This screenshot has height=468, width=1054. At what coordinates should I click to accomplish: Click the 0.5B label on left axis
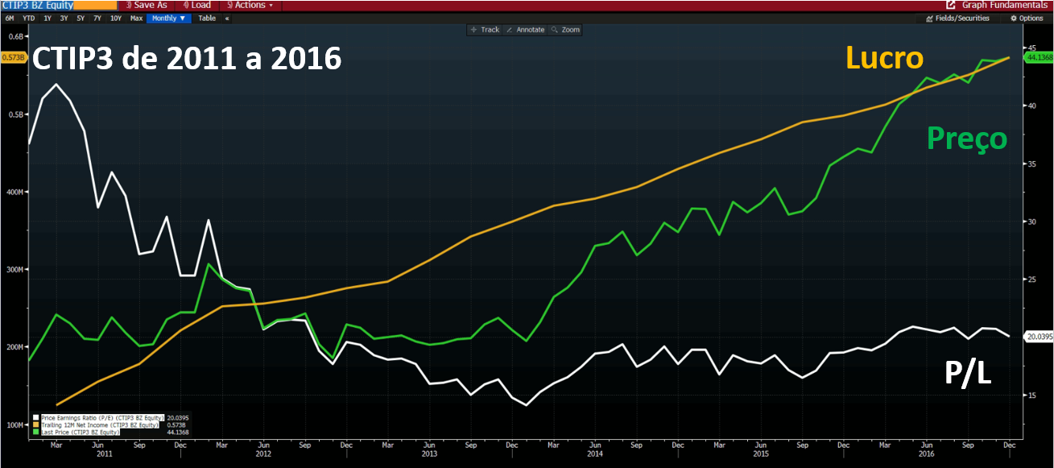tap(16, 114)
